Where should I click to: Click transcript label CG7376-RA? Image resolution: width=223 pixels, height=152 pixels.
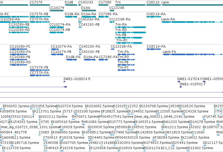pos(39,19)
